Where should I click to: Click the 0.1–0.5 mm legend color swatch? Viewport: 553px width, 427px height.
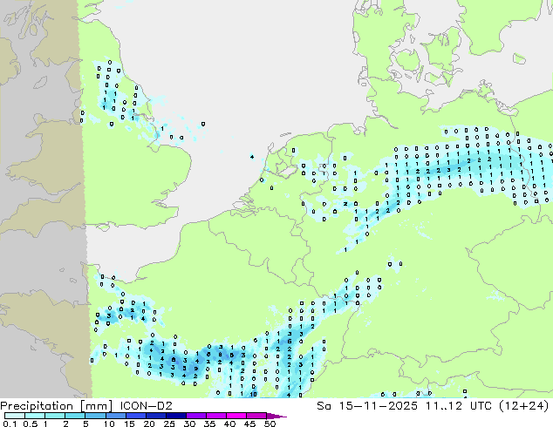tap(15, 416)
